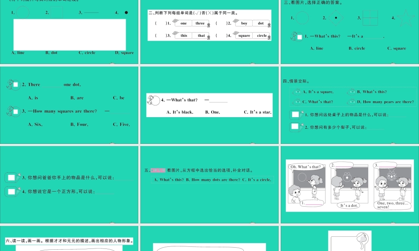Select the word 'A. line' under matching box
This screenshot has height=251, width=419.
click(18, 53)
